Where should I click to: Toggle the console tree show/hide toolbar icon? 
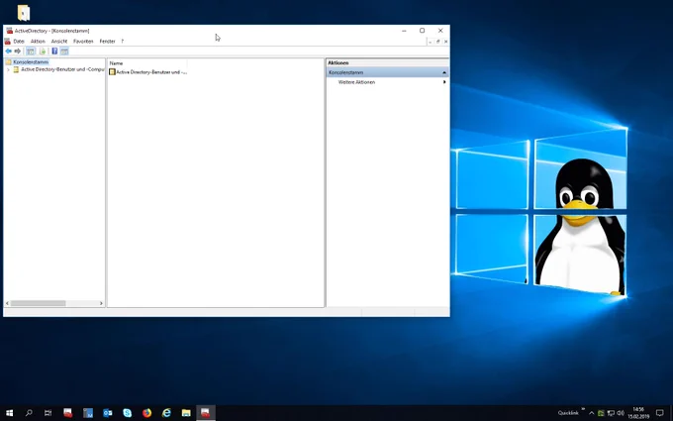coord(31,52)
